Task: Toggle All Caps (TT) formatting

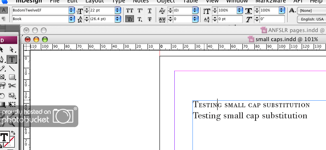Action: click(x=129, y=11)
